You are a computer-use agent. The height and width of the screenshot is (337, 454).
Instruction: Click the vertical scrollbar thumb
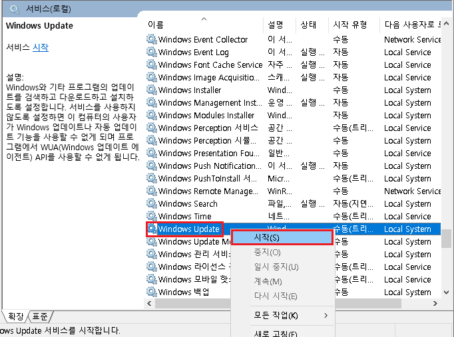447,239
